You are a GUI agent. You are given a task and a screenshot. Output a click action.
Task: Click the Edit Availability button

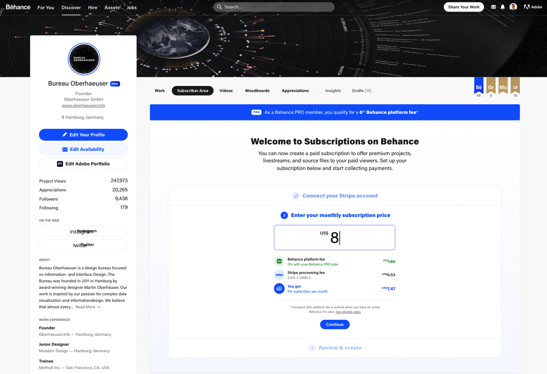(83, 149)
